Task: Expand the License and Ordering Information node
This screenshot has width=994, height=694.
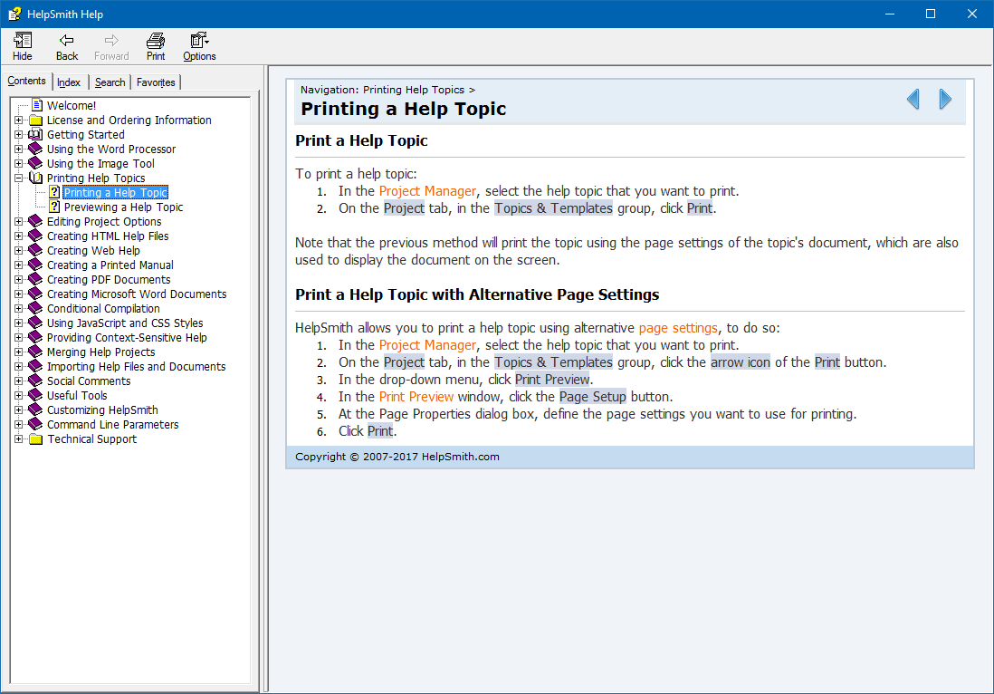Action: 19,120
